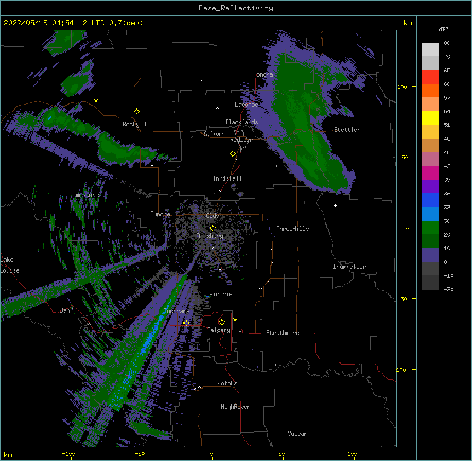Click the Strathmore town label
The image size is (472, 461).
[283, 333]
